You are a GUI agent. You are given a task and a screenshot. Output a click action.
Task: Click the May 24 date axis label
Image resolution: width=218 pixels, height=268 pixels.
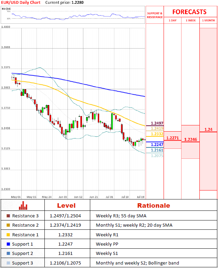(x=46, y=197)
